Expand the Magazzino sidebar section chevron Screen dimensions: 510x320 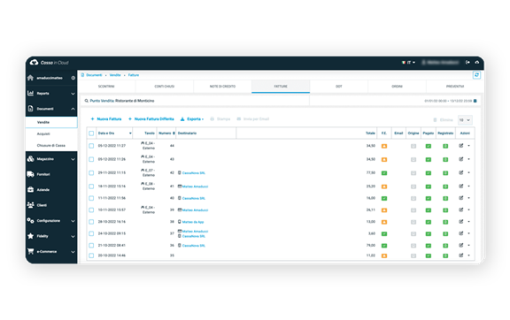pos(73,159)
